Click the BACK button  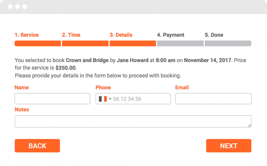click(37, 146)
